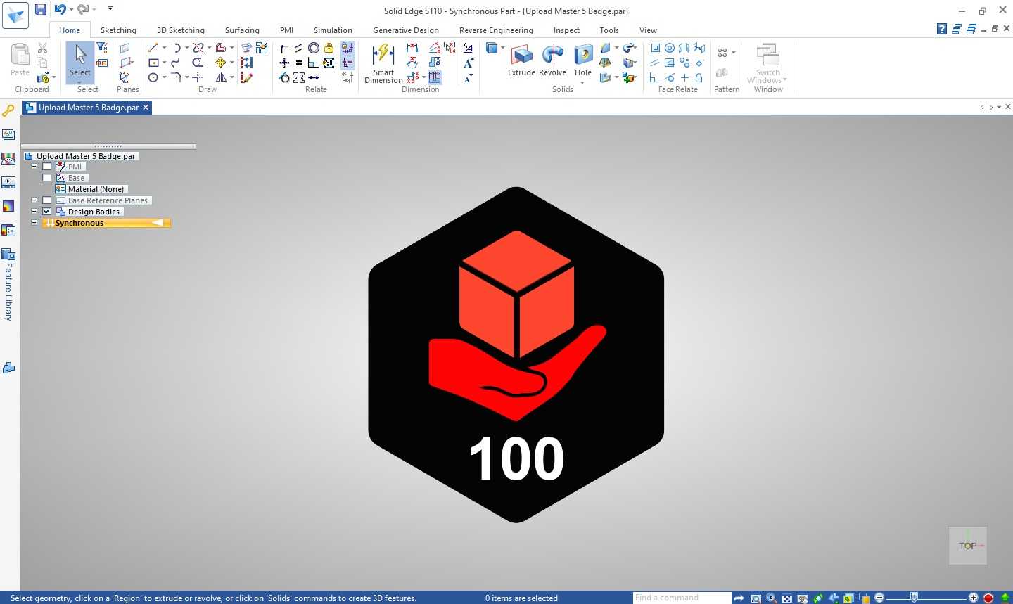The image size is (1013, 604).
Task: Toggle the PMI visibility checkbox
Action: point(47,167)
